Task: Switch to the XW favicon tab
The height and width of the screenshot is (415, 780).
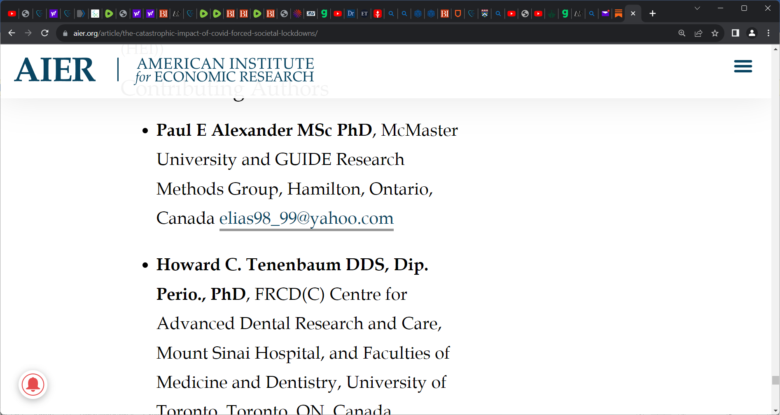Action: (311, 14)
